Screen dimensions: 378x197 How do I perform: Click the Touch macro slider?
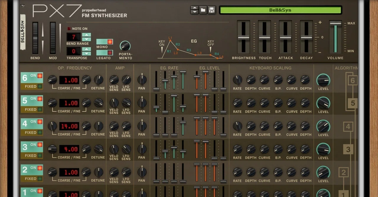click(x=265, y=37)
